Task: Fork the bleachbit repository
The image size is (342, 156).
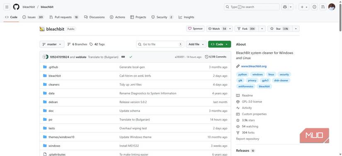Action: [x=247, y=29]
